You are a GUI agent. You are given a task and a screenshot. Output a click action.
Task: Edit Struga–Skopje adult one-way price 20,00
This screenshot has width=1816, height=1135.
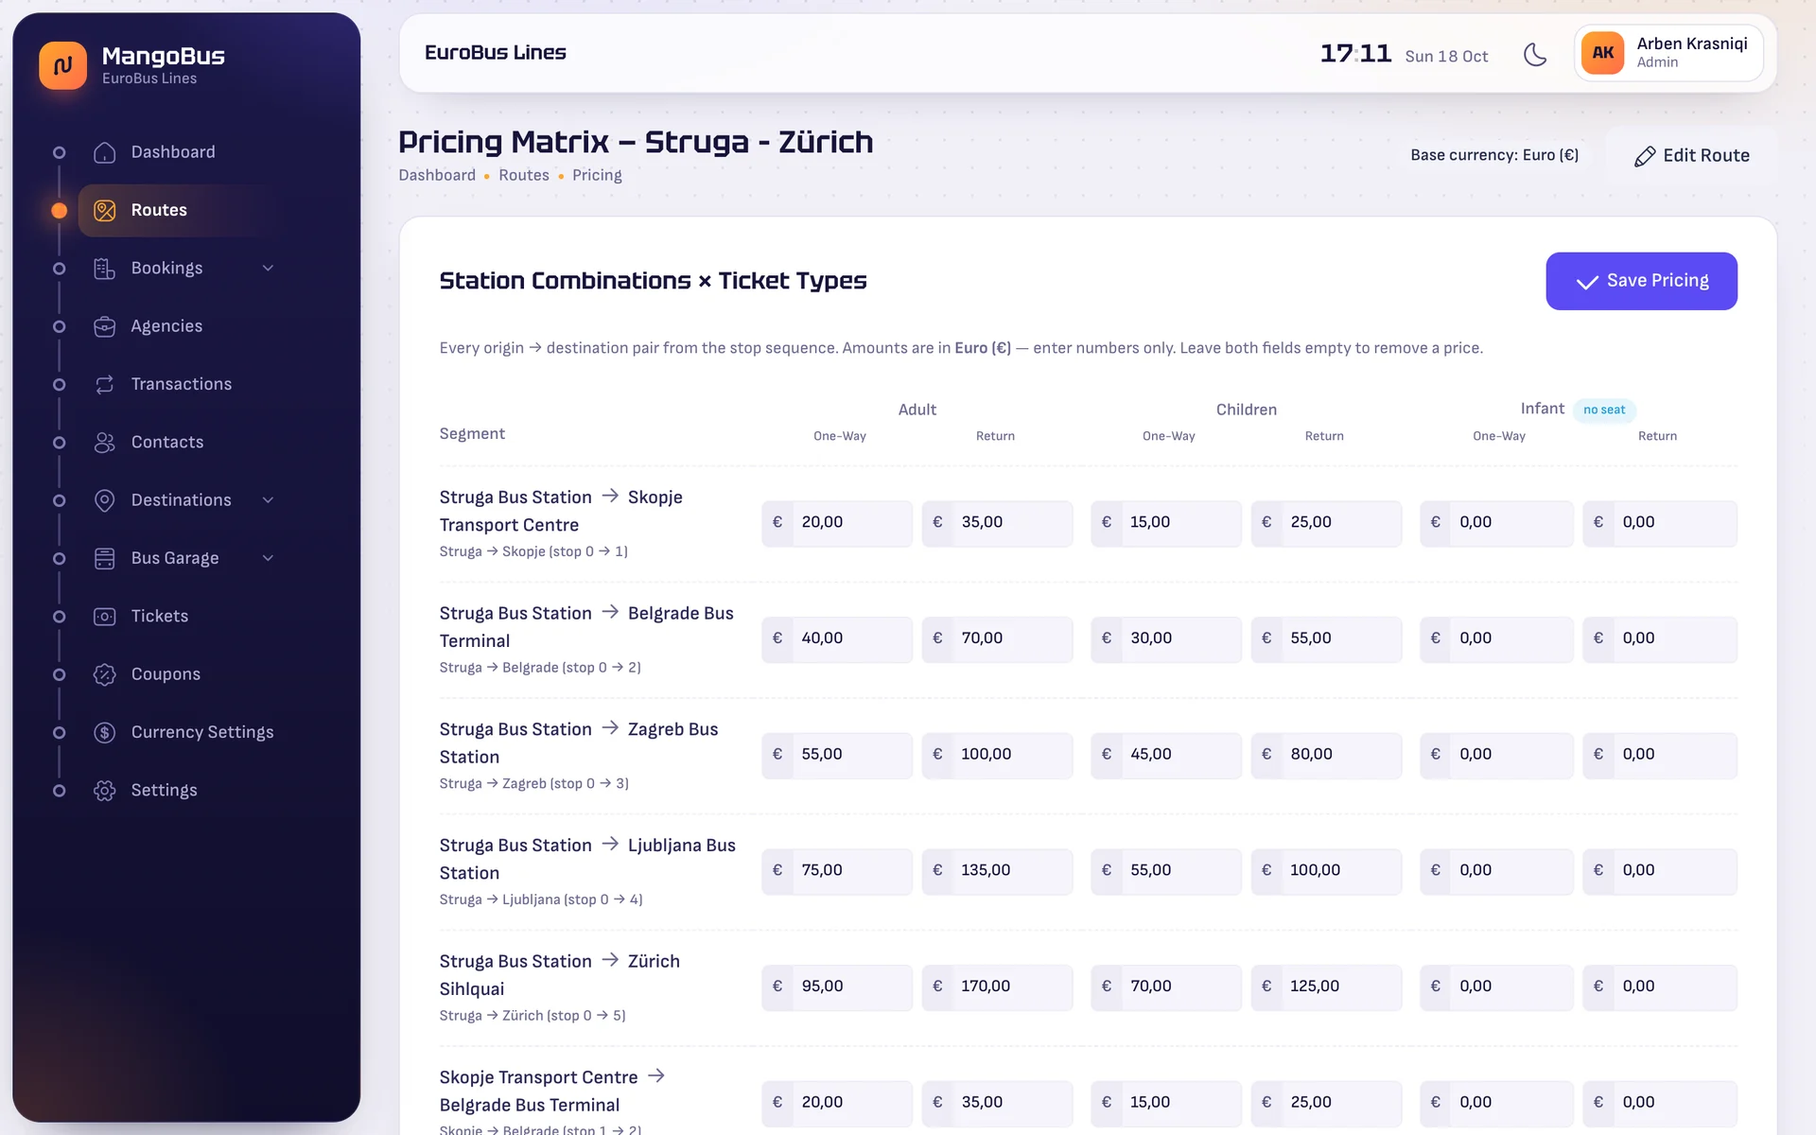(x=837, y=523)
